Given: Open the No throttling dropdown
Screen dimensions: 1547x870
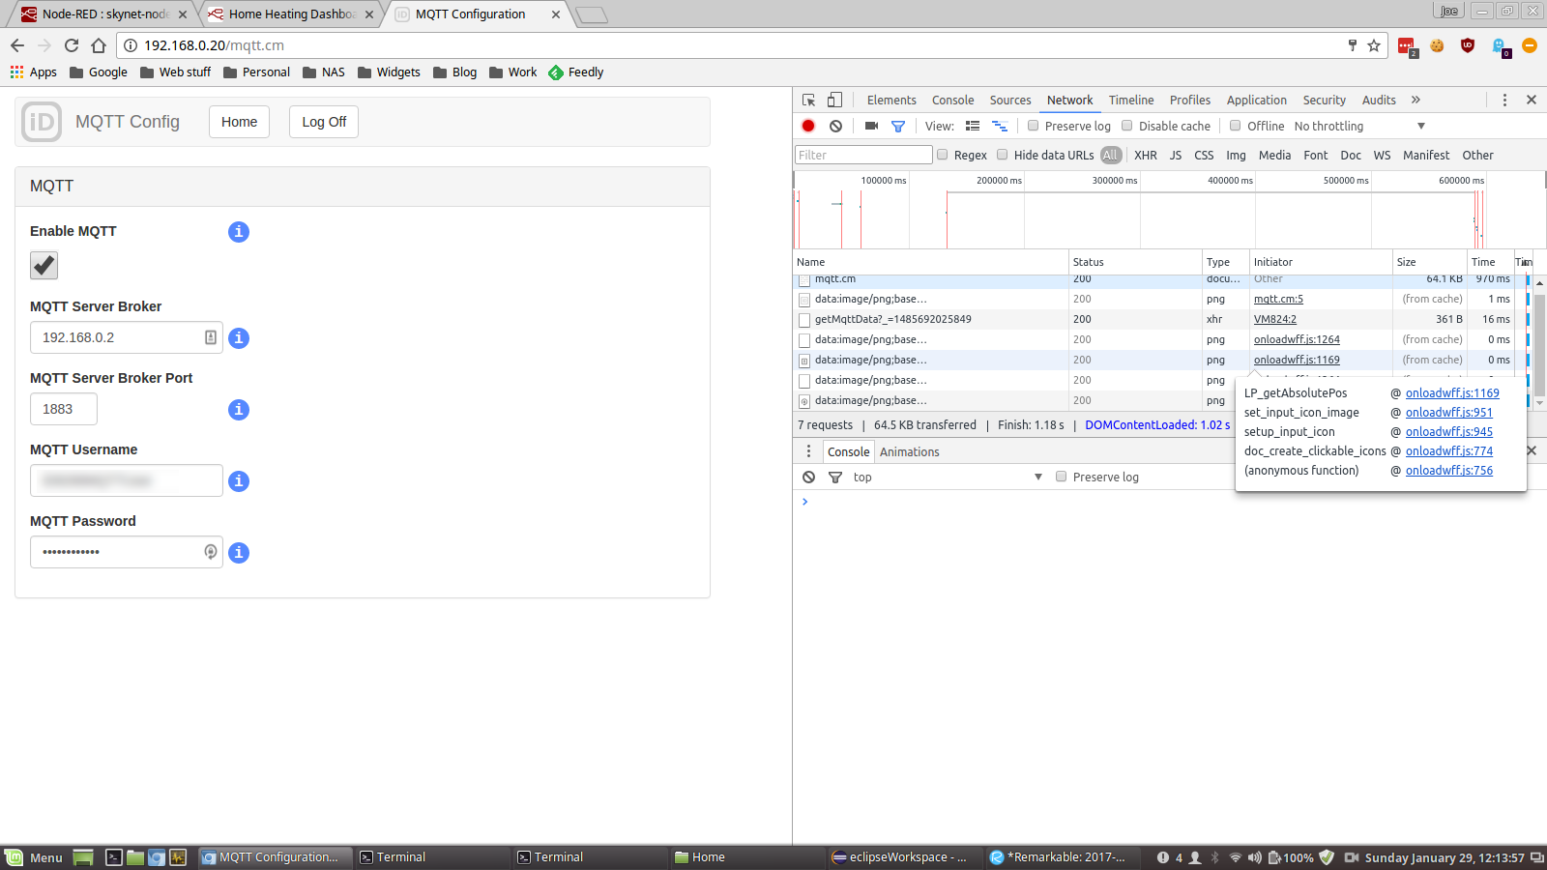Looking at the screenshot, I should [1358, 126].
